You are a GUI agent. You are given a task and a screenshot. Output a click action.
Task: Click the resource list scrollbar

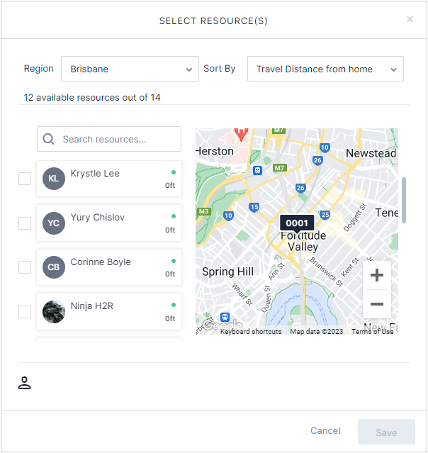[x=404, y=200]
